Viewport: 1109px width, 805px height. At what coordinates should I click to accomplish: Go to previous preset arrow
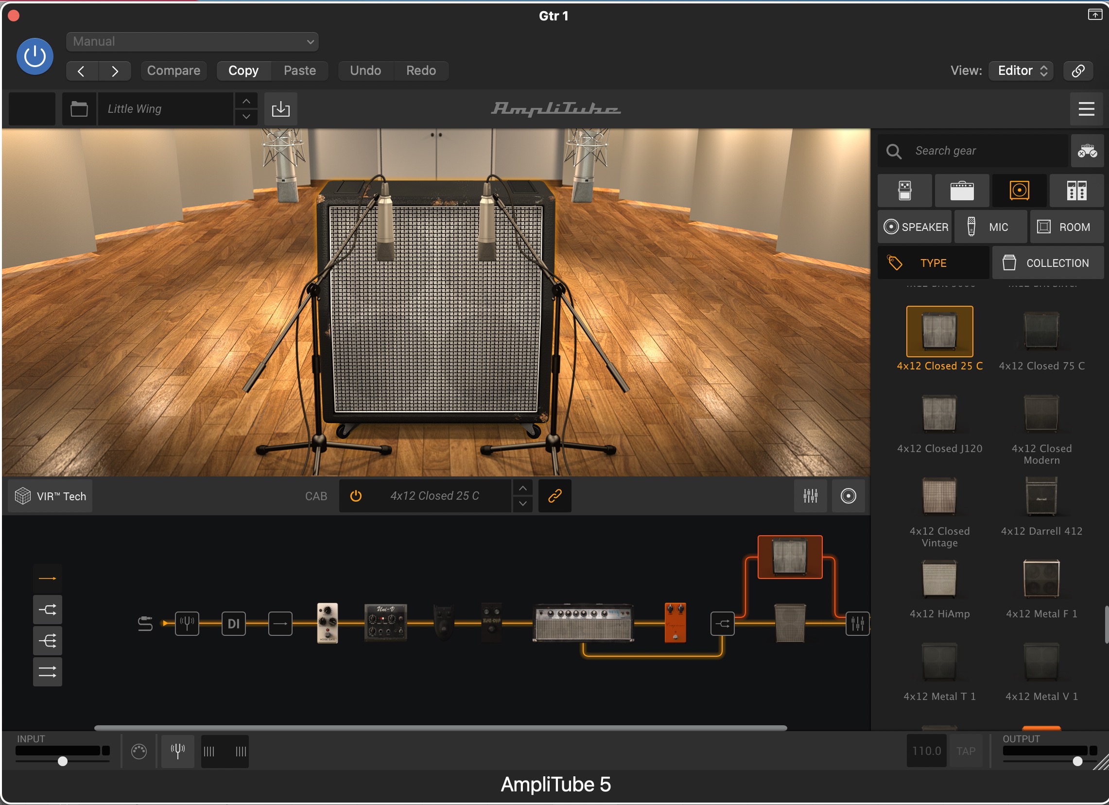coord(82,71)
